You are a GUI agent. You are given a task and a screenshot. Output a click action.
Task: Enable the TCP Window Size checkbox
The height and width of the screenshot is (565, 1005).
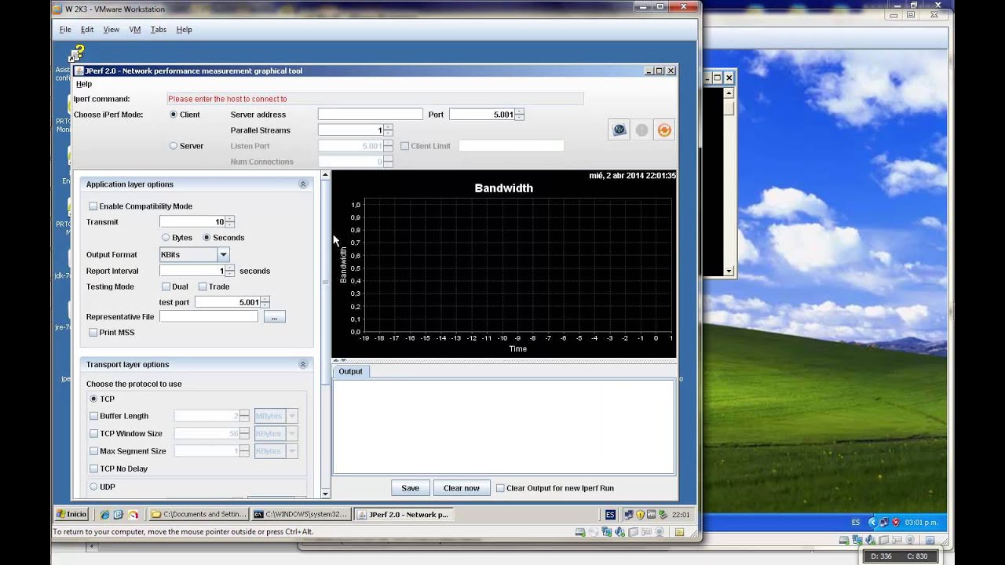[94, 433]
